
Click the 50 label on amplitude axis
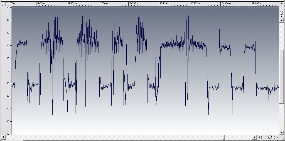click(x=8, y=7)
